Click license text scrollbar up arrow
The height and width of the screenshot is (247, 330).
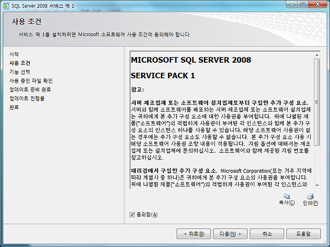click(x=317, y=55)
